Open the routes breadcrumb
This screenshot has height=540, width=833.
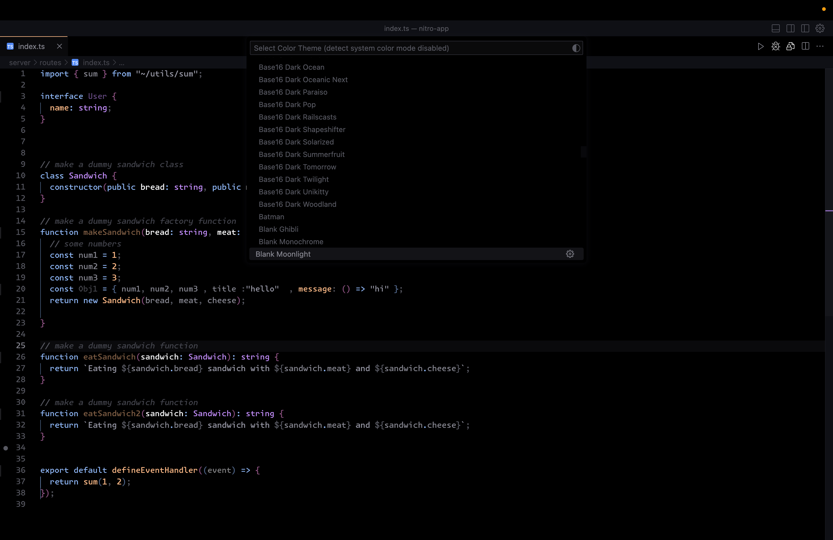tap(50, 62)
